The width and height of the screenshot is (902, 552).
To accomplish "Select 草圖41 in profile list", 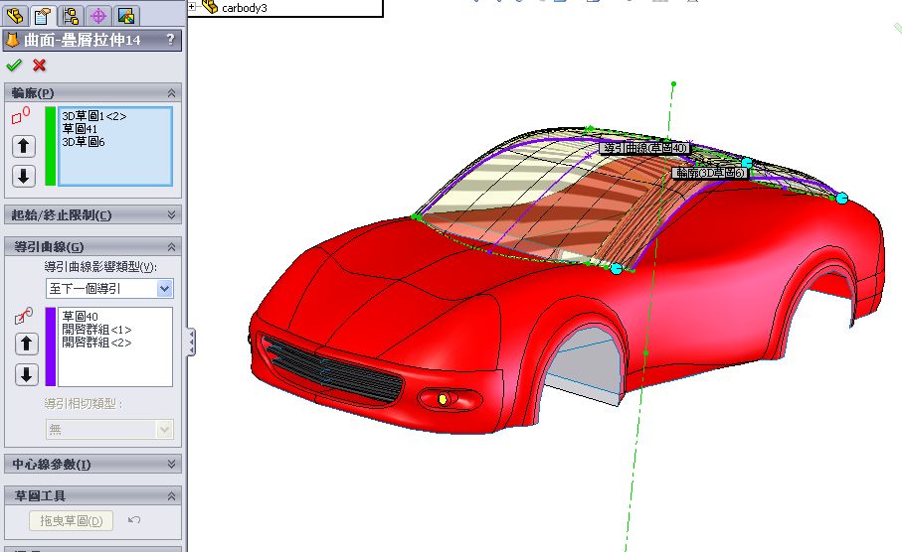I will [x=80, y=129].
